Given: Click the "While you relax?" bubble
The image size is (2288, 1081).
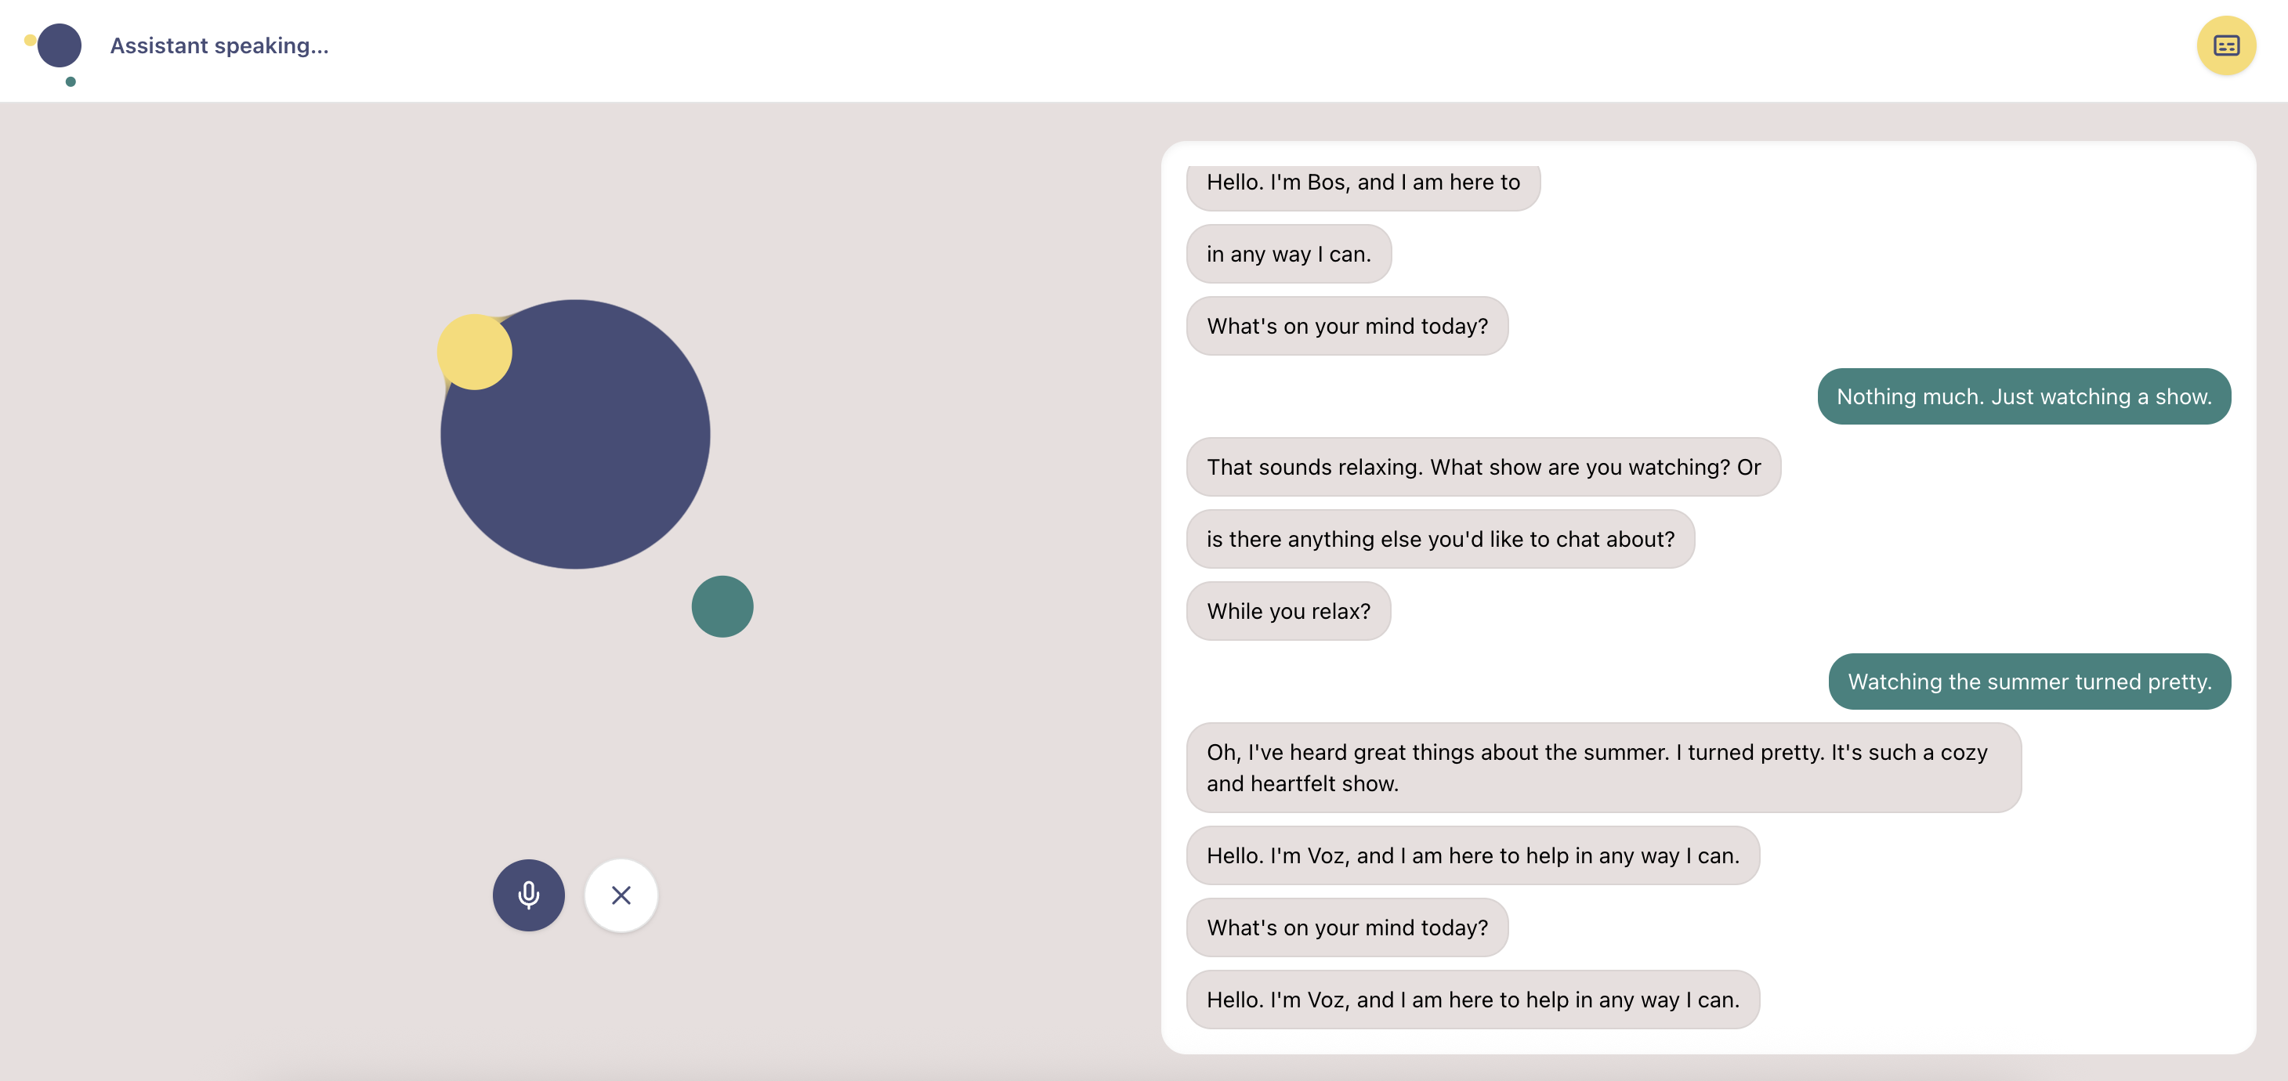Looking at the screenshot, I should pos(1288,611).
